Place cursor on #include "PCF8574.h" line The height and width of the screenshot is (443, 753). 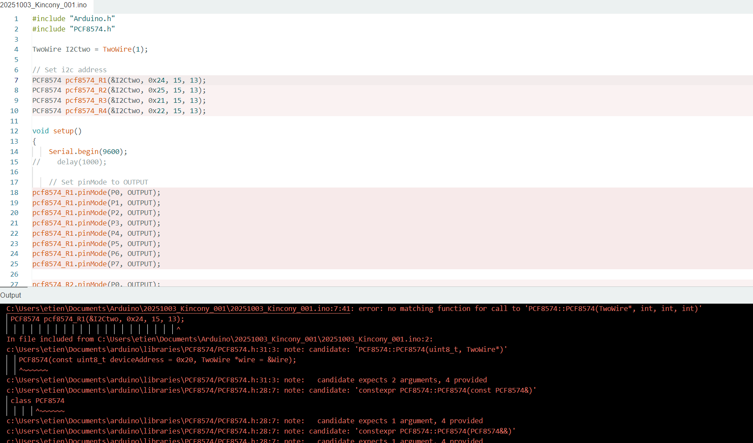(74, 29)
